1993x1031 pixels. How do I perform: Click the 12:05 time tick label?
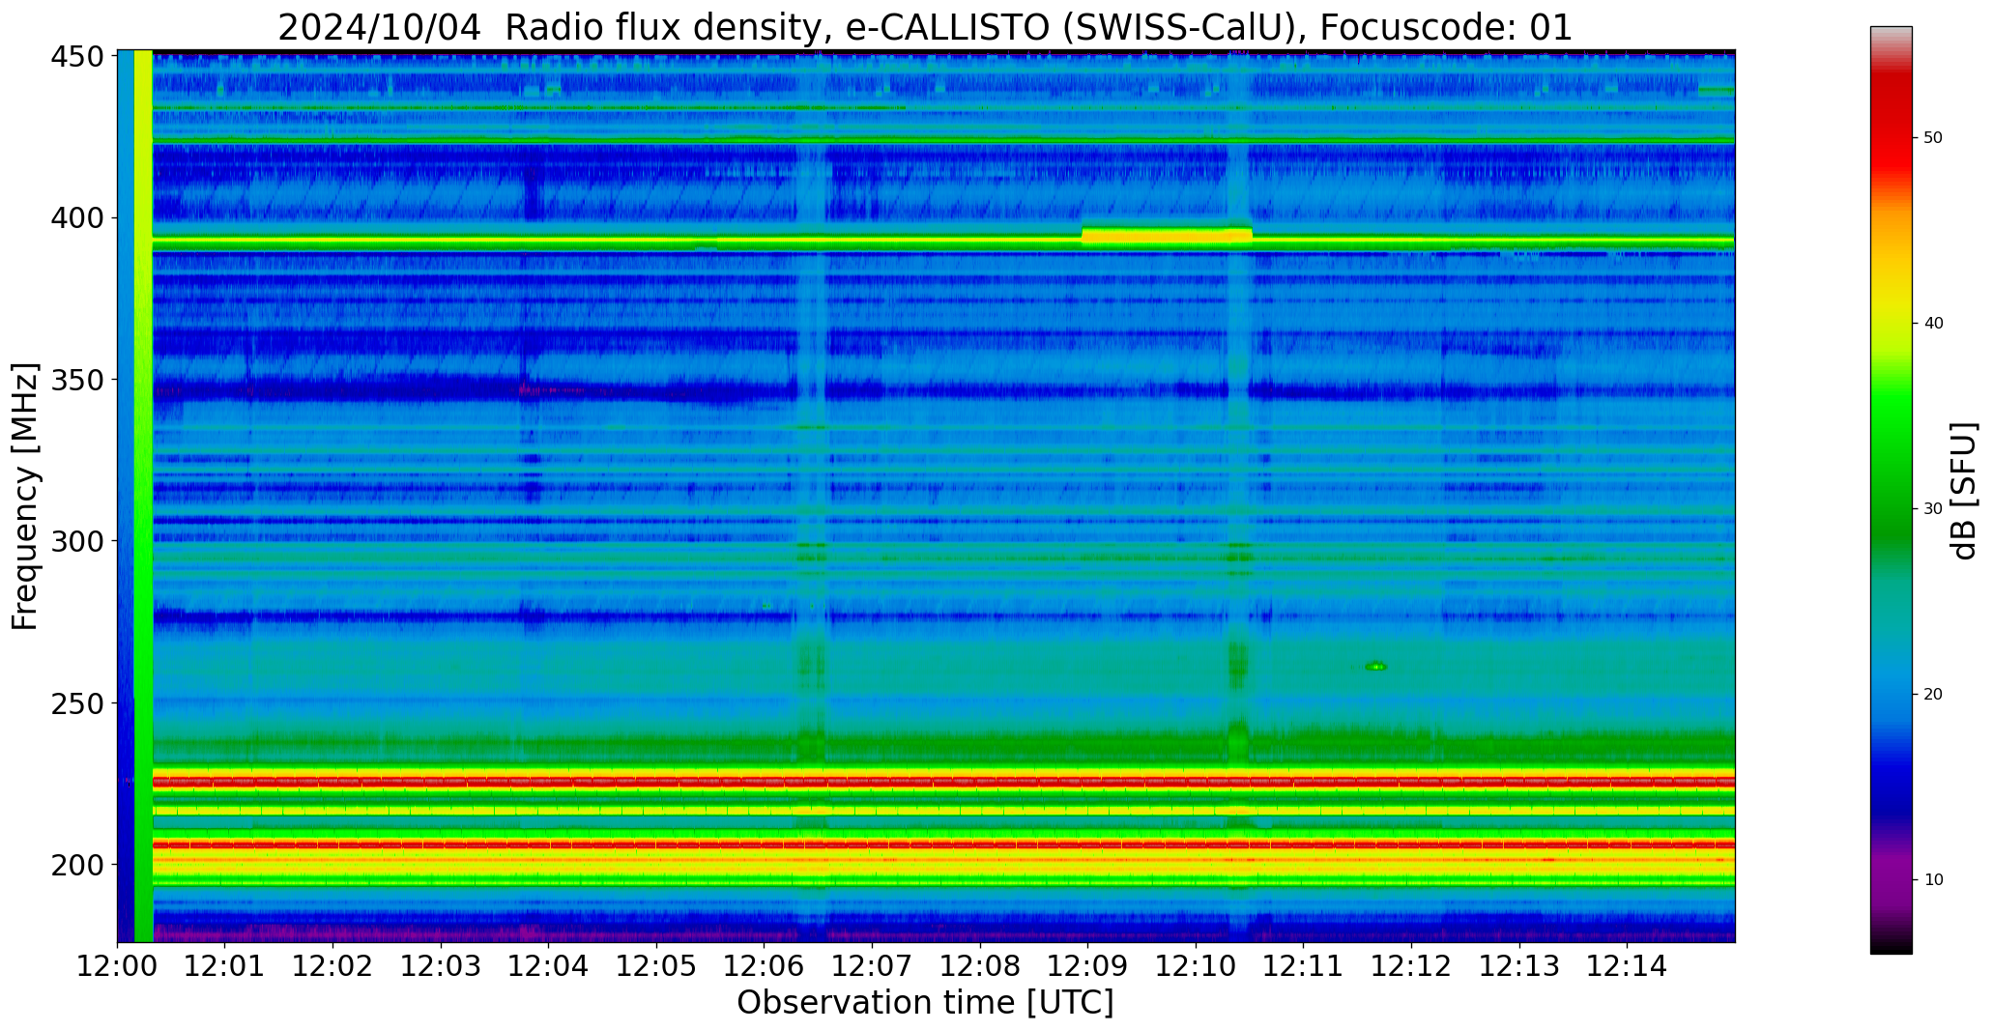point(656,966)
